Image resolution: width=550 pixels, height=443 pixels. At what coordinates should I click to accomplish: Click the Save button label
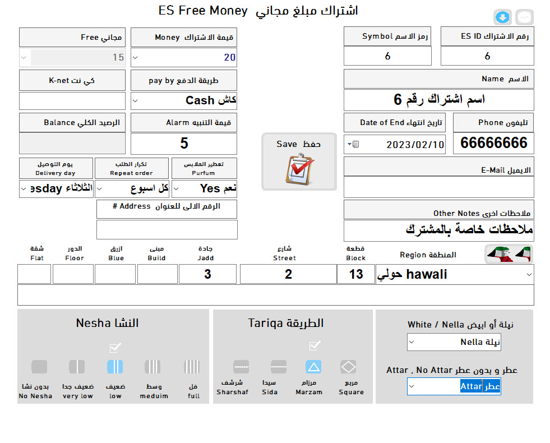(298, 144)
